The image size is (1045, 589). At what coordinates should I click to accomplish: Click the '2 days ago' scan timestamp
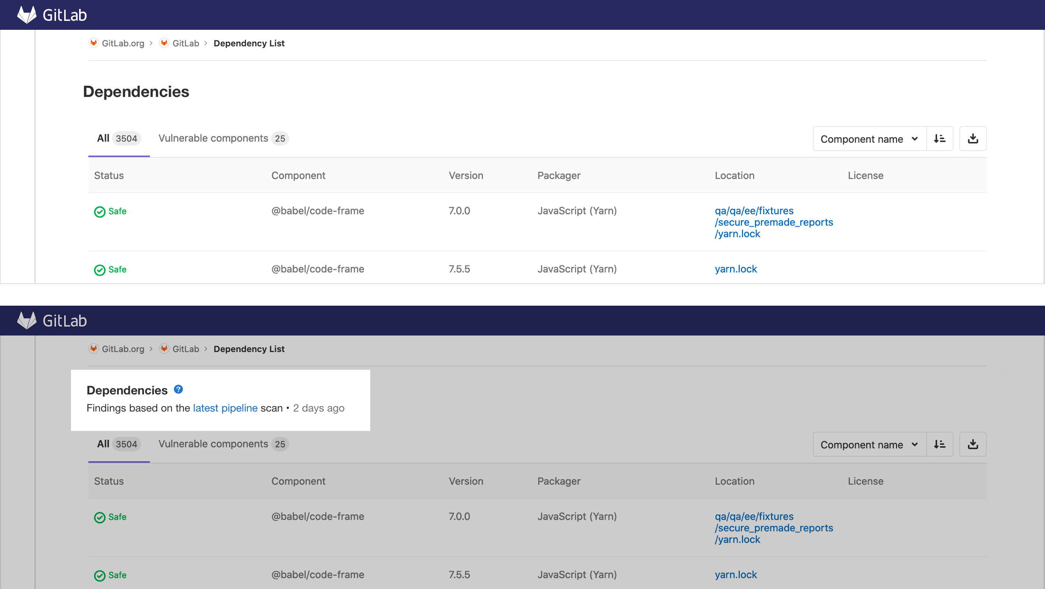[x=318, y=408]
